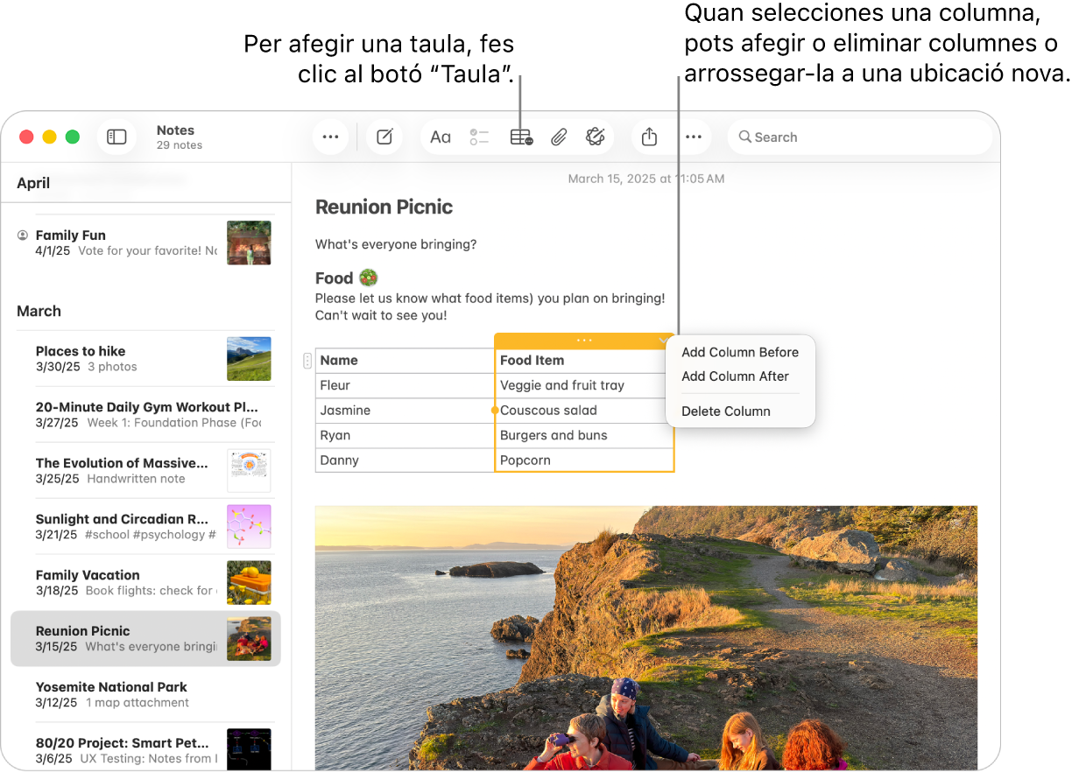Open the ellipsis menu left of compose

(330, 137)
